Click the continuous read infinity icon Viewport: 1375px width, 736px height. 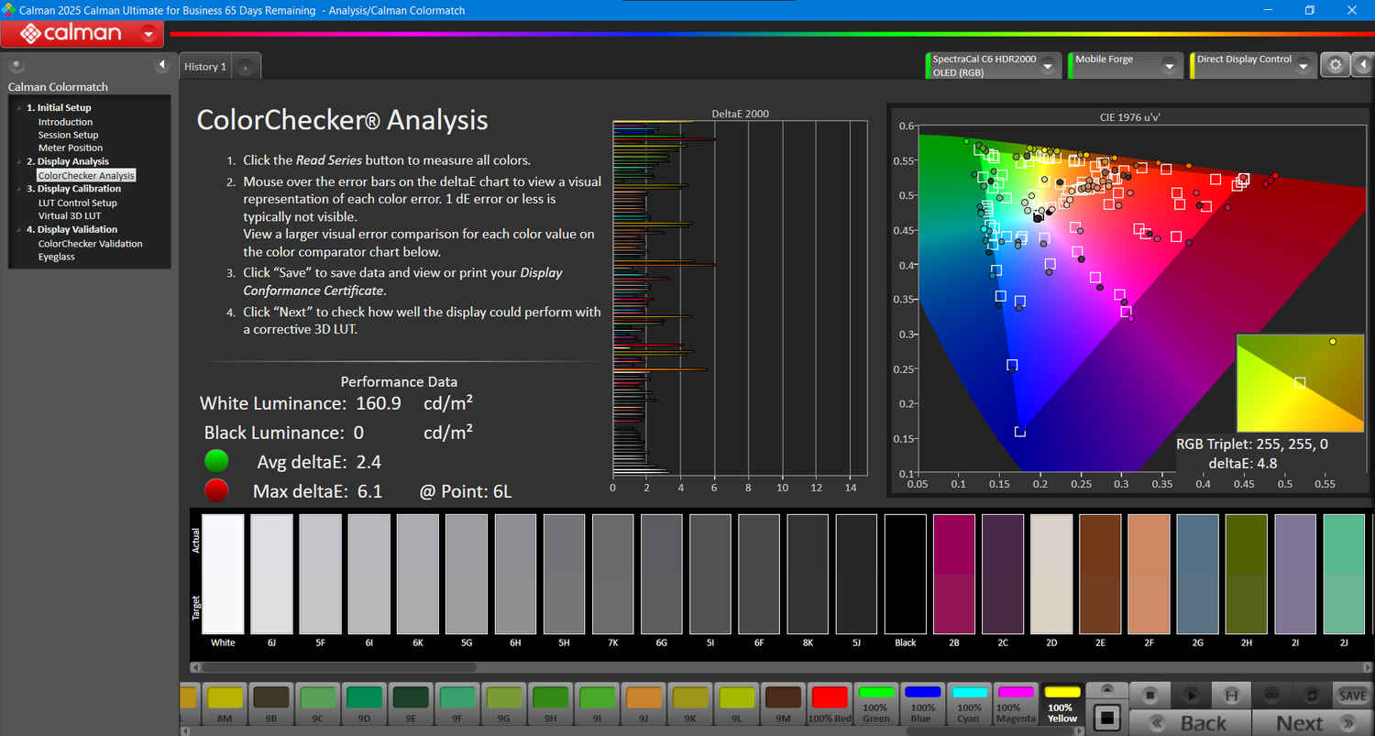point(1271,695)
